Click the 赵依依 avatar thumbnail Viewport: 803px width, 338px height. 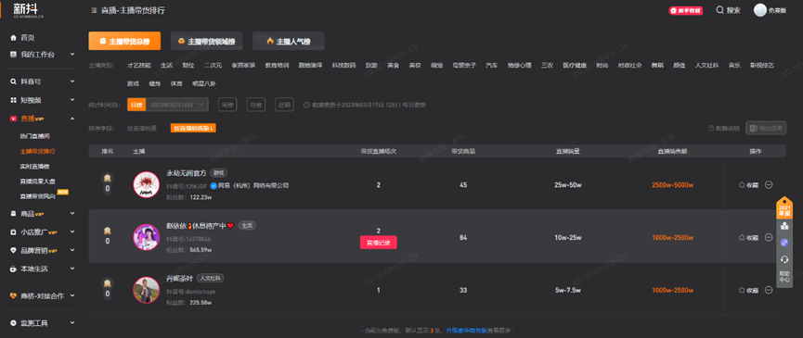pyautogui.click(x=147, y=237)
